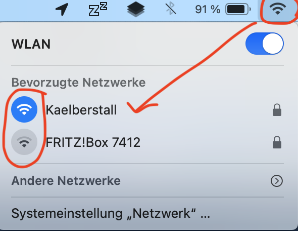Click the gray Wi-Fi icon beside FRITZ!Box 7412

coord(24,142)
